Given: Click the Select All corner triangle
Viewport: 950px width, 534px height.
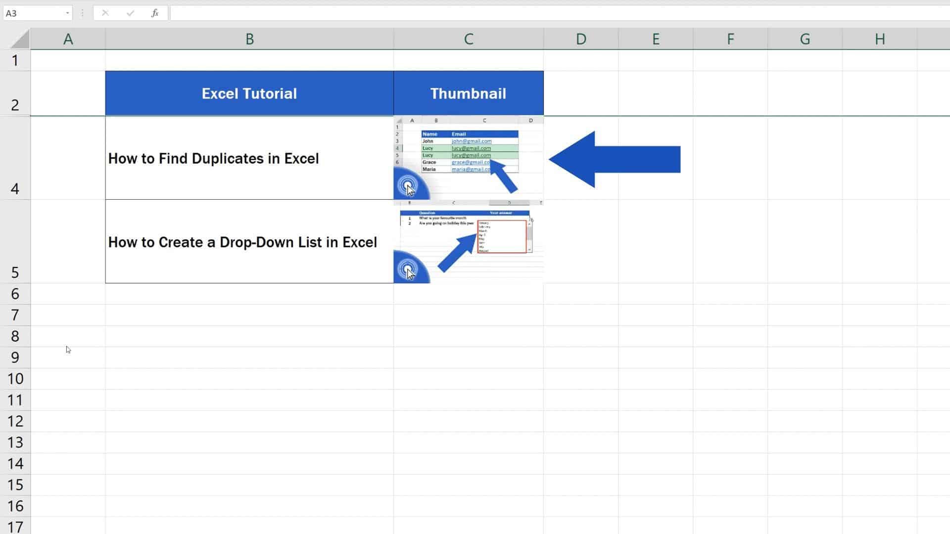Looking at the screenshot, I should 20,39.
